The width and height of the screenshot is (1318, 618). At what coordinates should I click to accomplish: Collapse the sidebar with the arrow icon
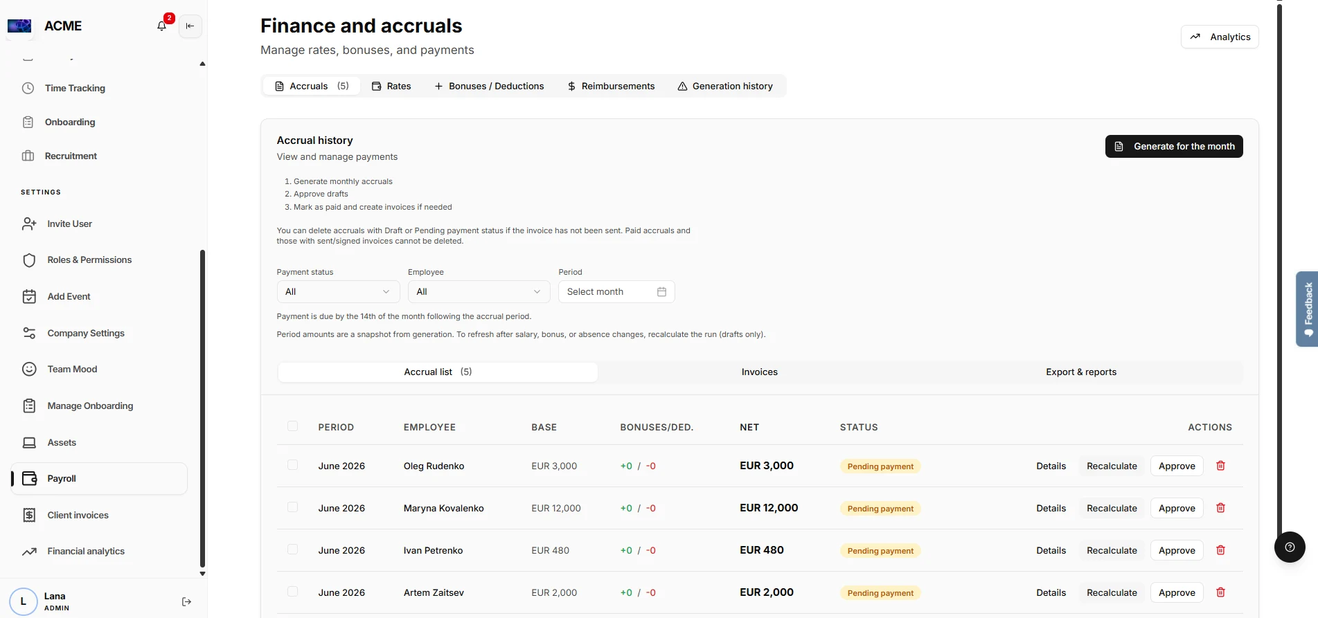click(190, 26)
